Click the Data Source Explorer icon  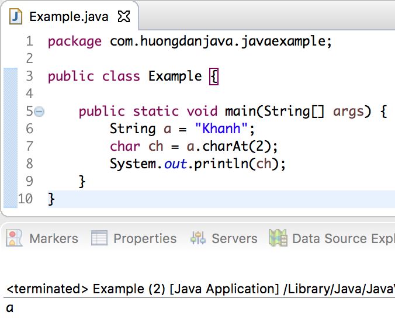(x=278, y=238)
